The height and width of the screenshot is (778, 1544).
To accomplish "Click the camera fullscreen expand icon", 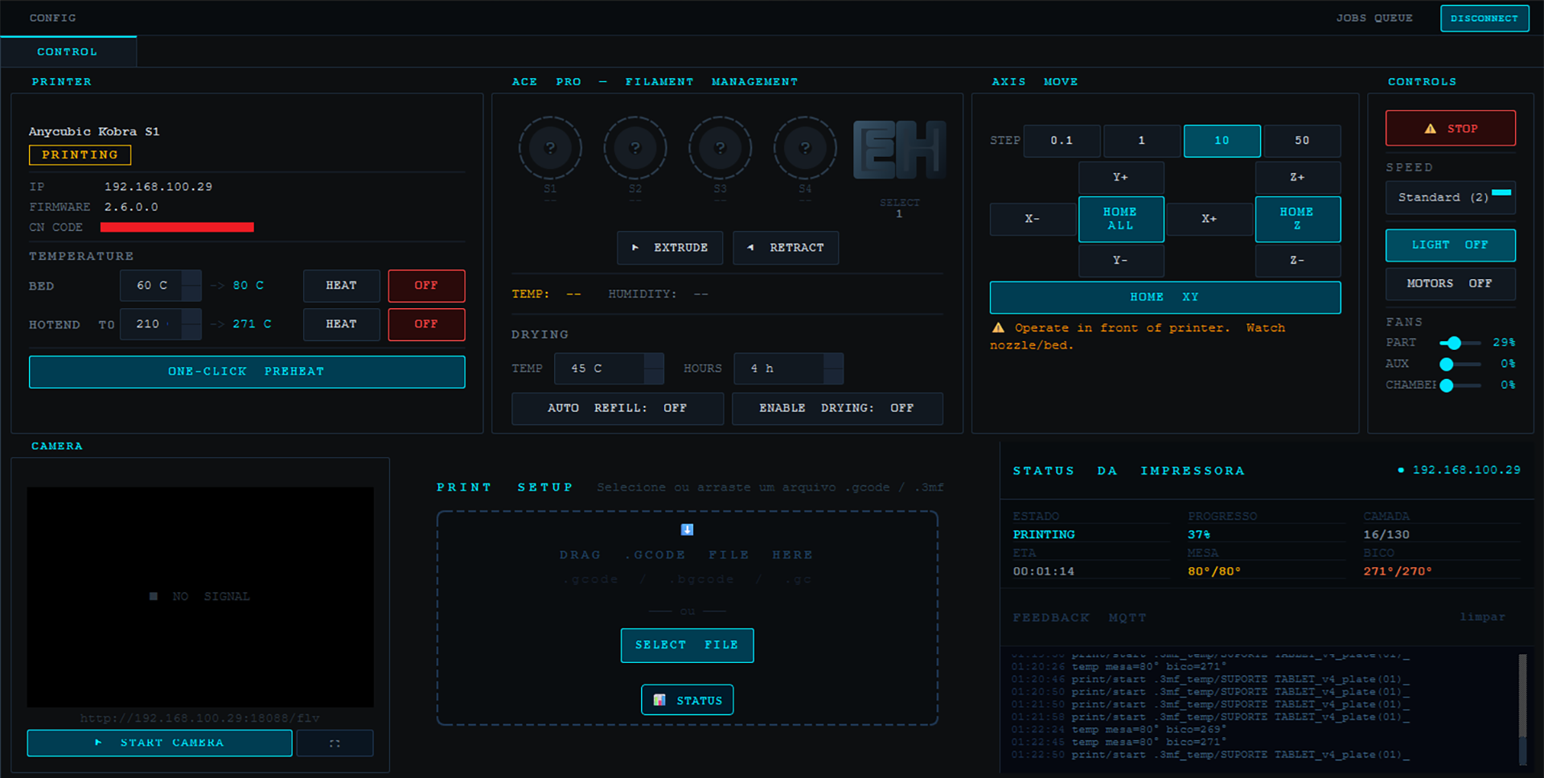I will [335, 743].
